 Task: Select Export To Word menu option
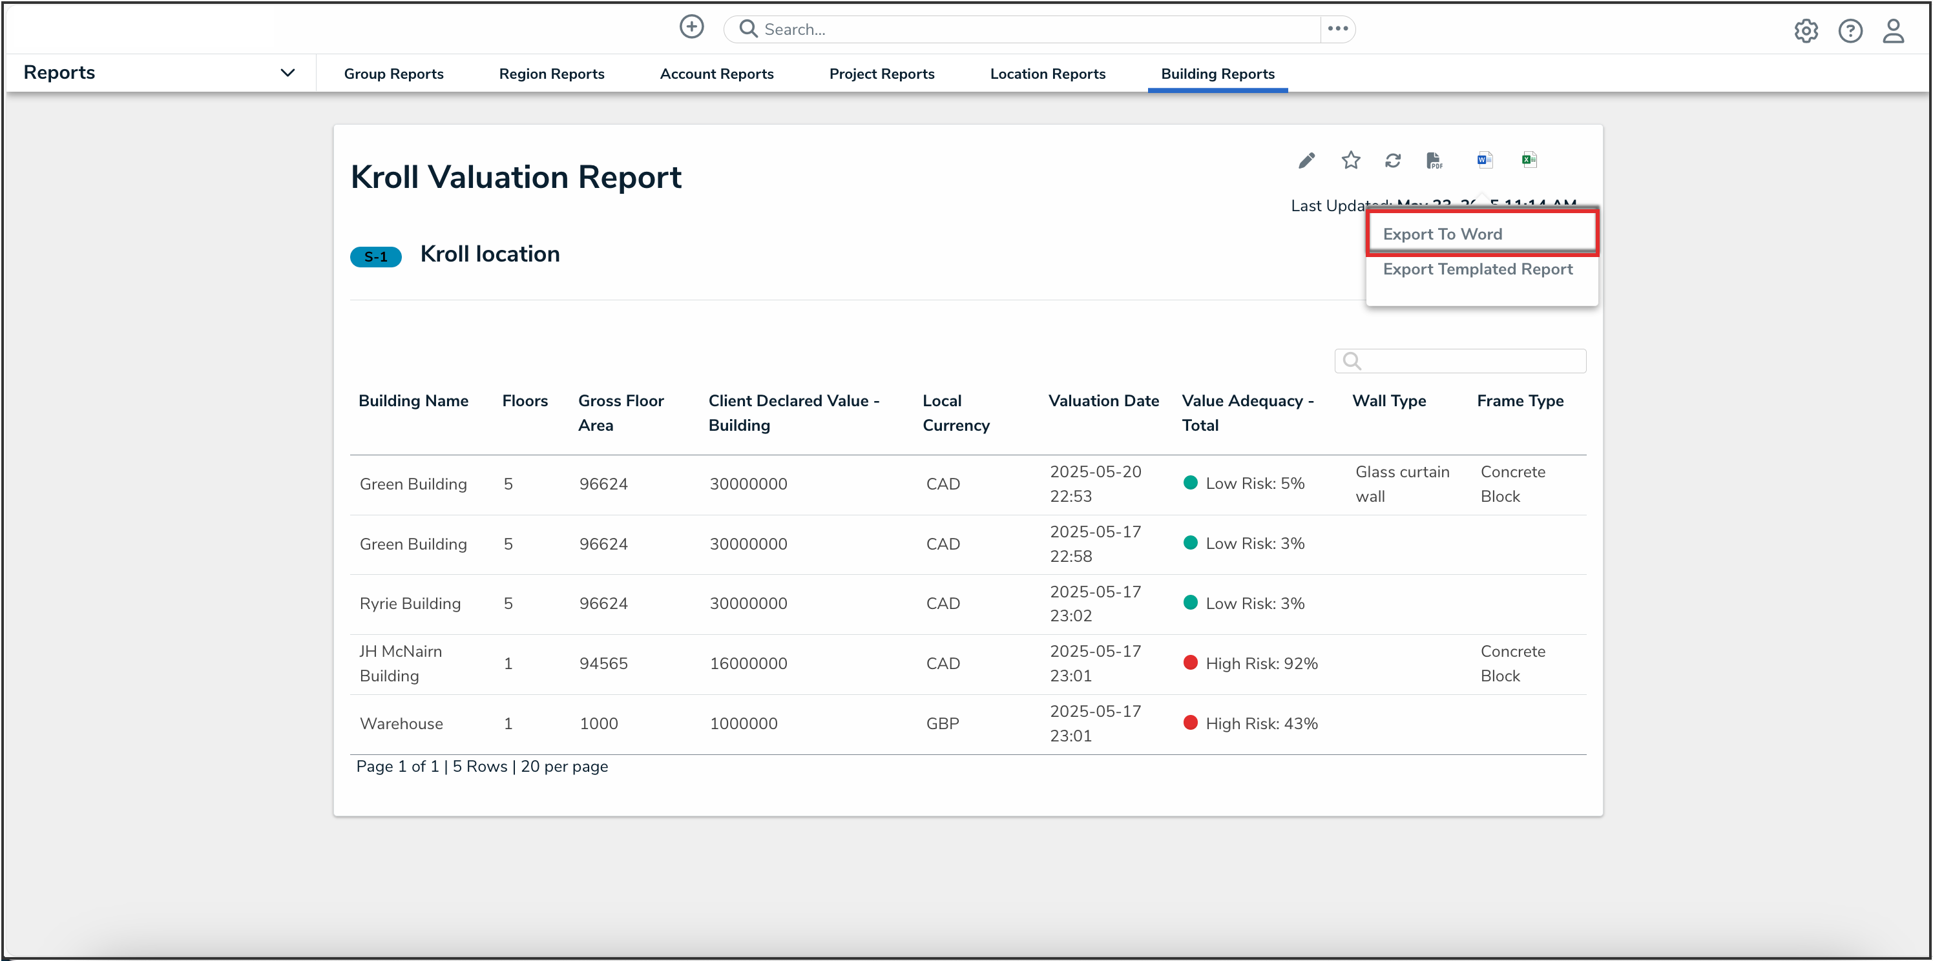click(1442, 234)
